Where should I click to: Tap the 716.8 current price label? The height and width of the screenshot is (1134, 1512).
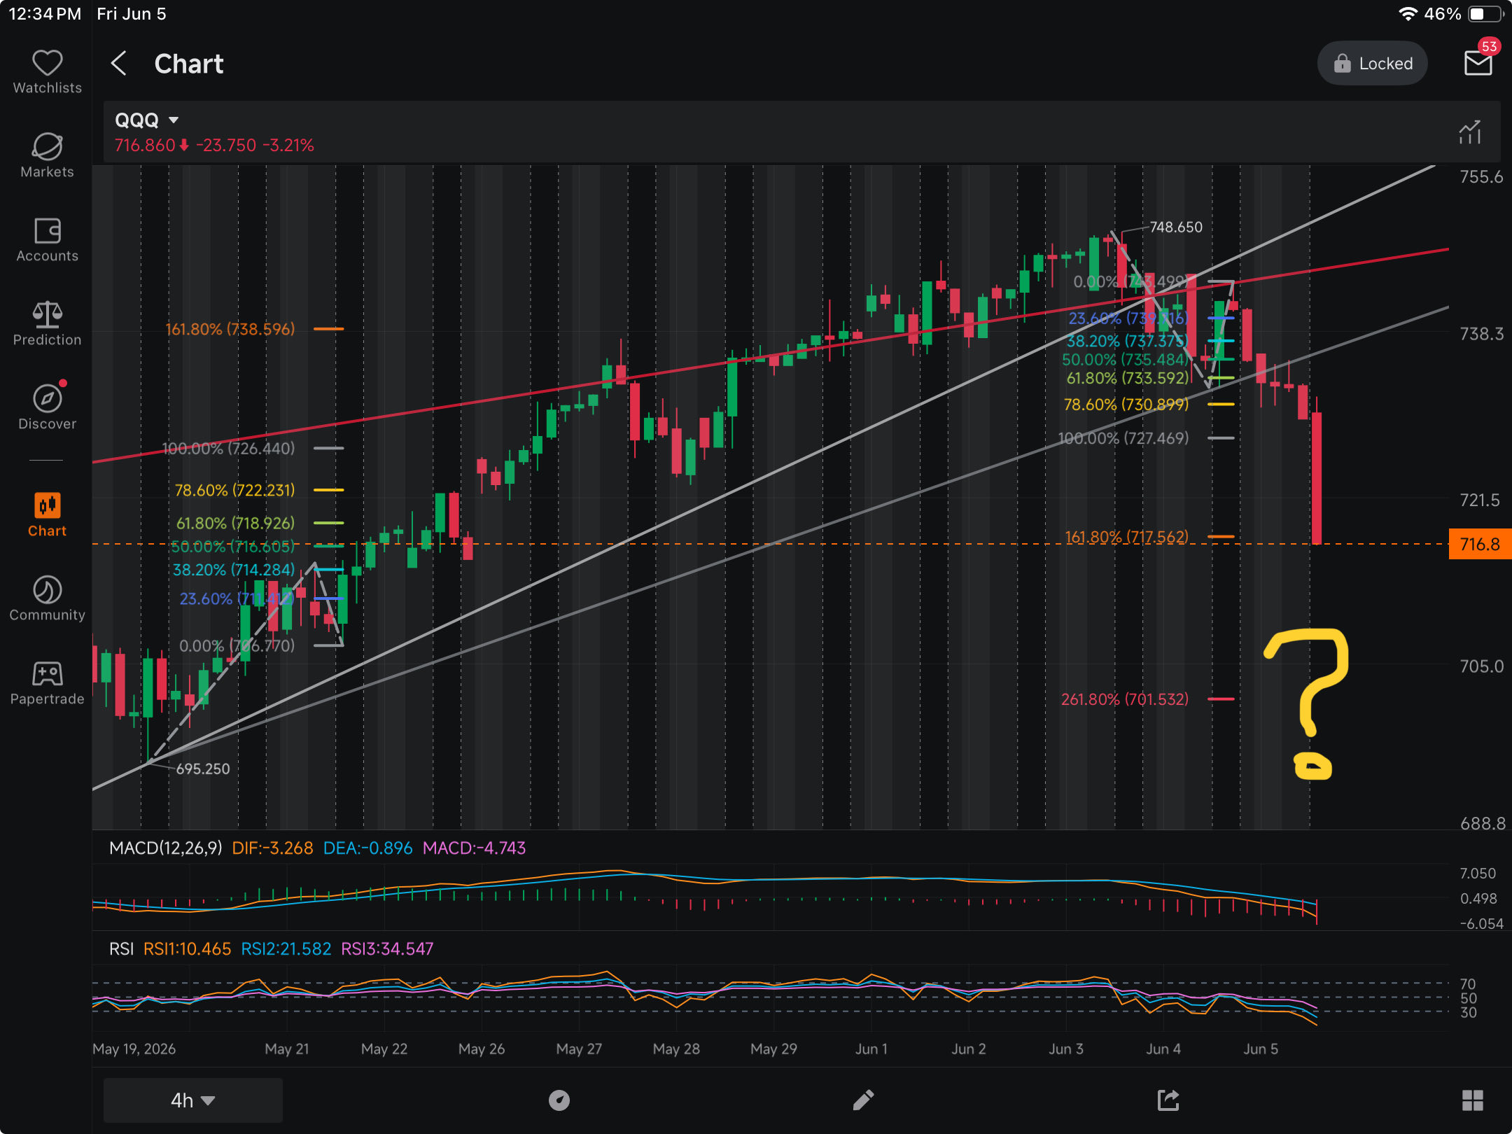pyautogui.click(x=1479, y=544)
